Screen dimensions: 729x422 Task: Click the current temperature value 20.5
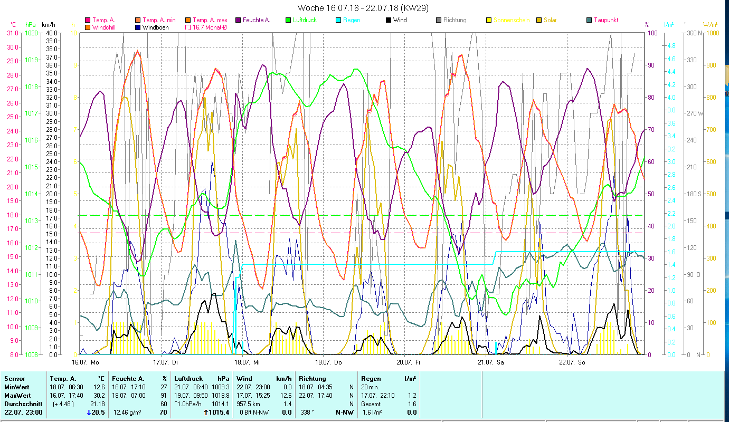(98, 413)
